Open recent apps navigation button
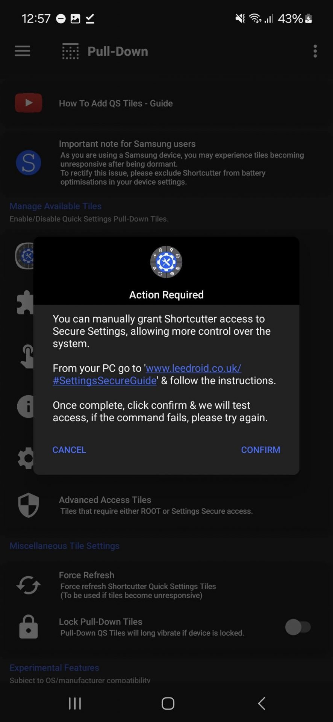Image resolution: width=333 pixels, height=722 pixels. (75, 703)
